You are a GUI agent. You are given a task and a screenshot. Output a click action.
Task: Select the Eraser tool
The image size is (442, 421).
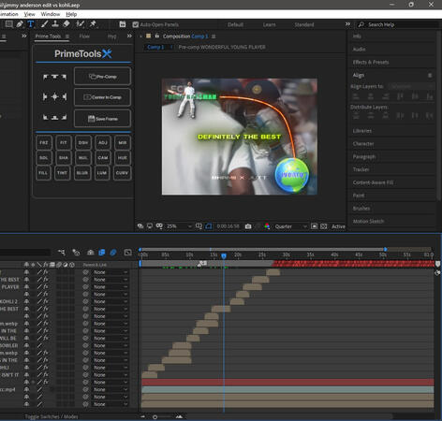pyautogui.click(x=66, y=24)
